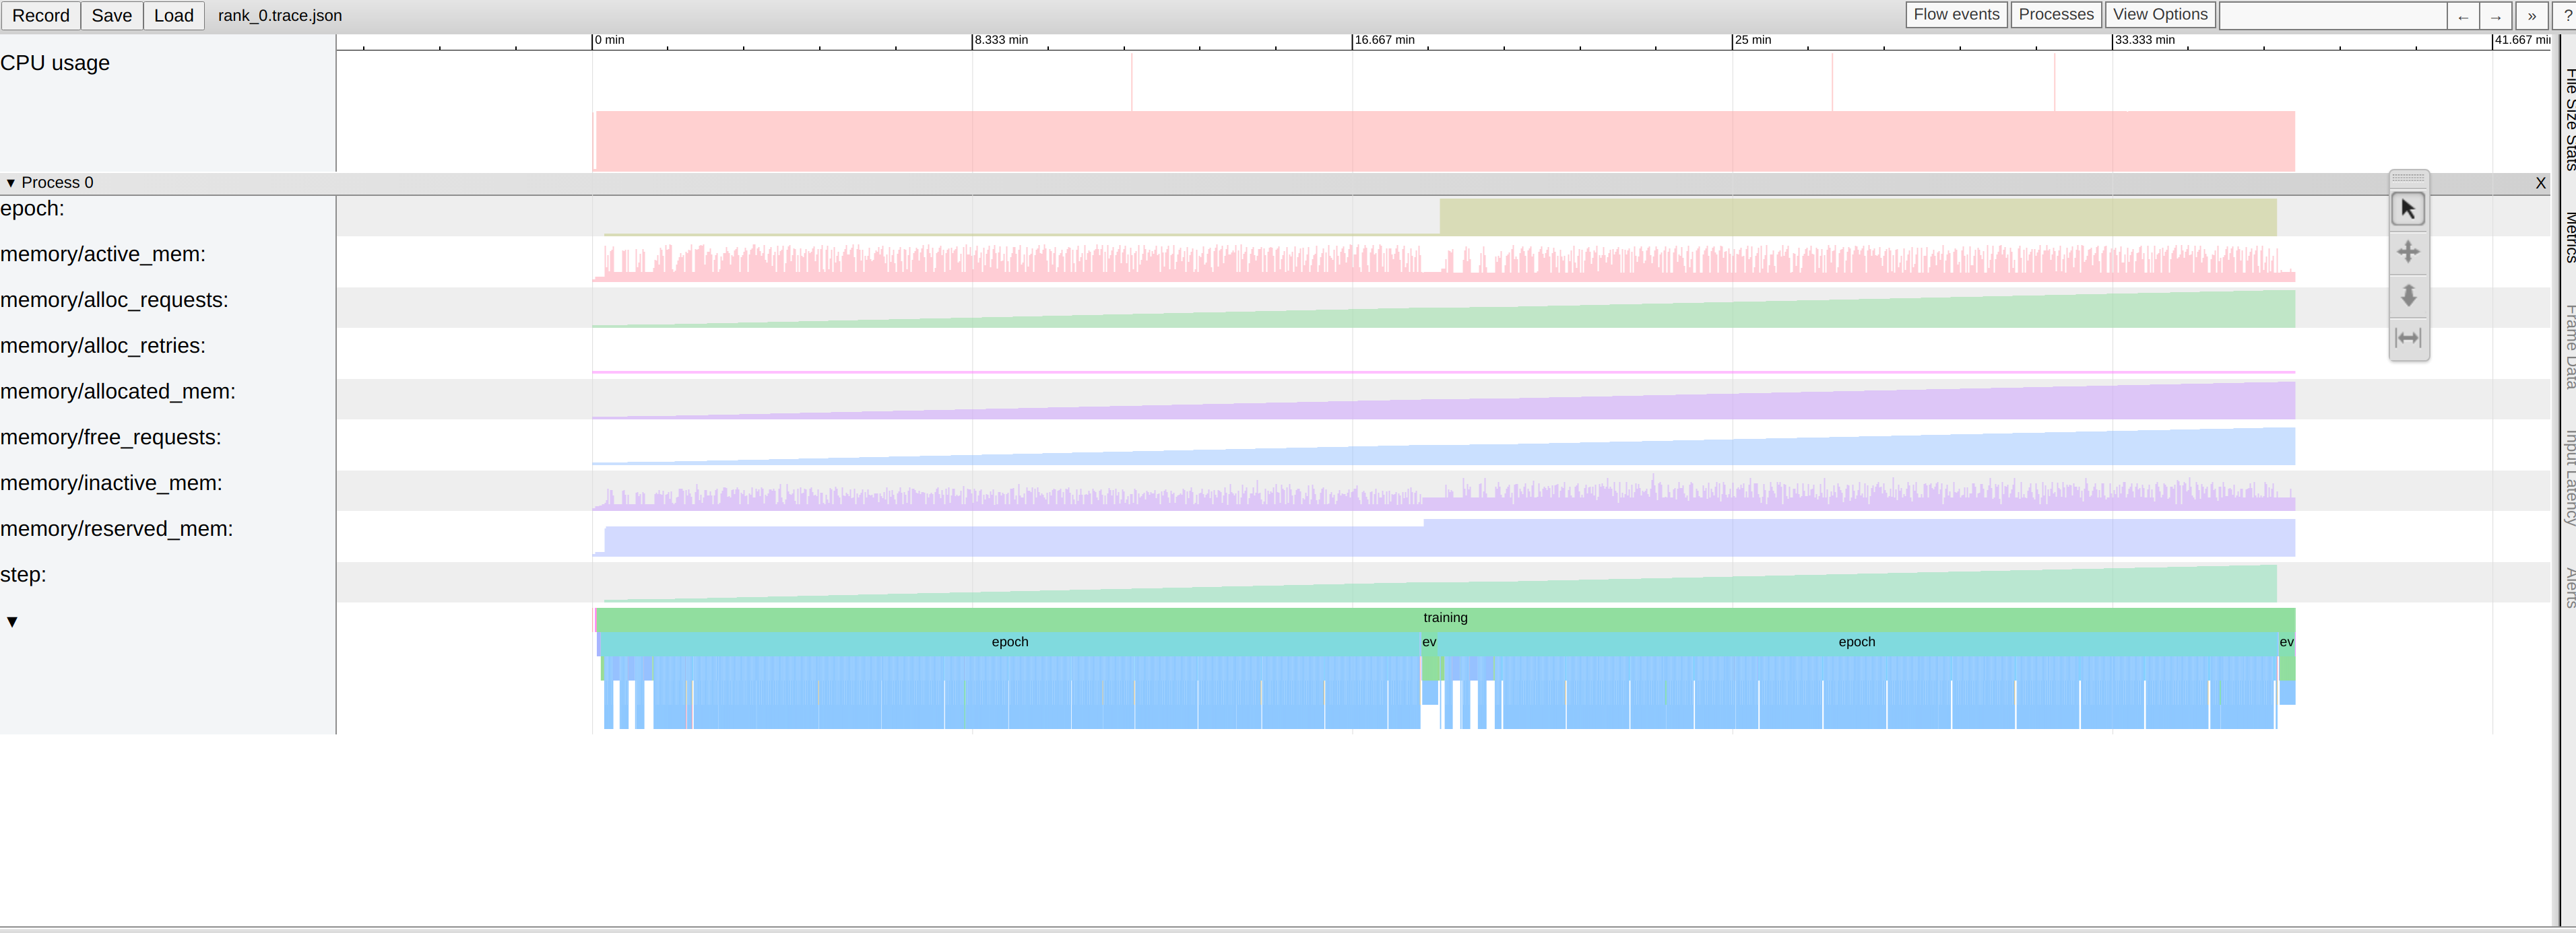Viewport: 2576px width, 933px height.
Task: Activate the timing measurement tool
Action: pyautogui.click(x=2407, y=338)
